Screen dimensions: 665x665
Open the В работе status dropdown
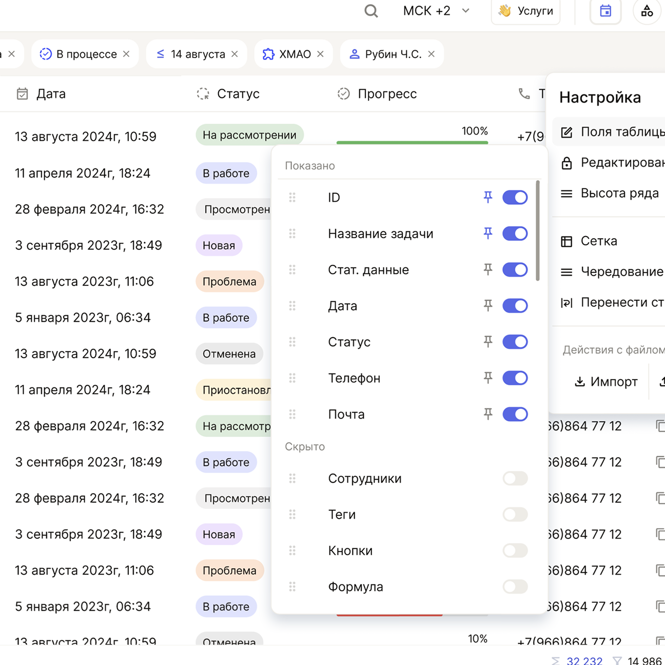click(226, 173)
